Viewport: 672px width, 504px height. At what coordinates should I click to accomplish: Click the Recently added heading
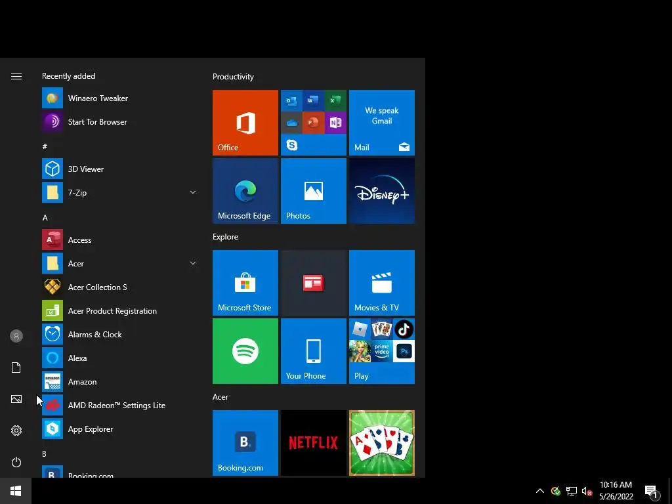tap(68, 76)
